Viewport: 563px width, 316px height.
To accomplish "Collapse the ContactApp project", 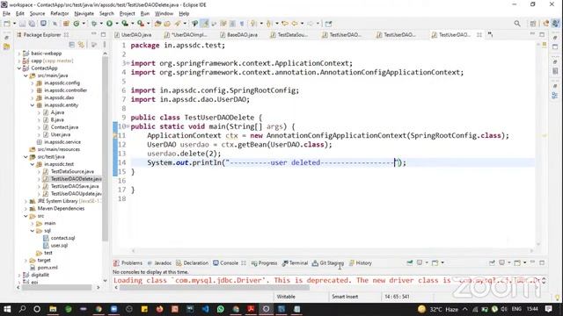I will pos(19,68).
